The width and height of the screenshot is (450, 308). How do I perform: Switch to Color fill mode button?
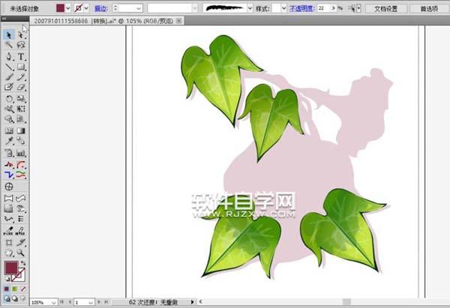pos(7,289)
